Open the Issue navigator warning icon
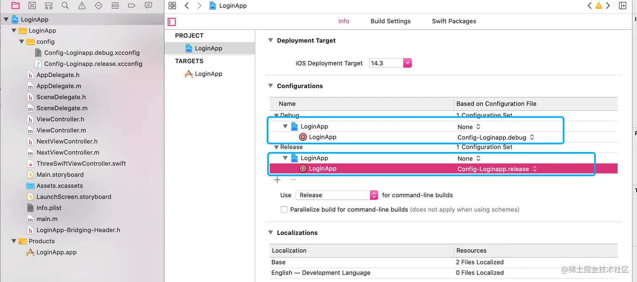This screenshot has height=282, width=637. coord(82,5)
